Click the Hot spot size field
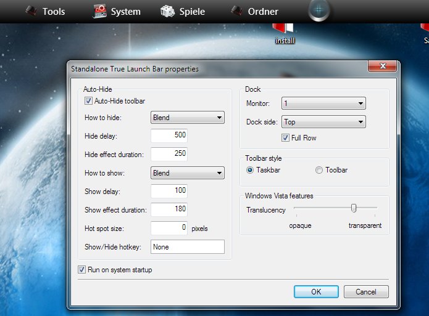 (169, 228)
